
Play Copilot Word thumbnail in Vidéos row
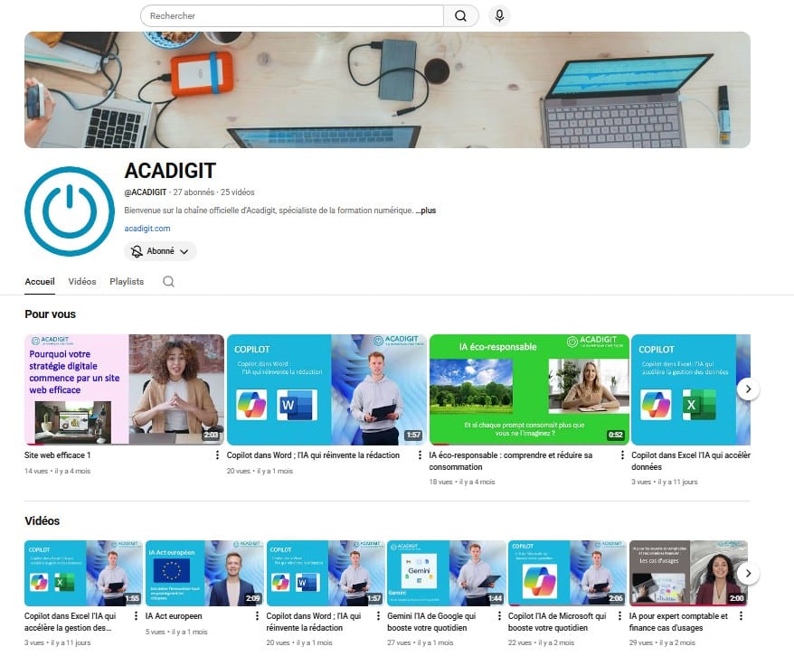point(326,573)
